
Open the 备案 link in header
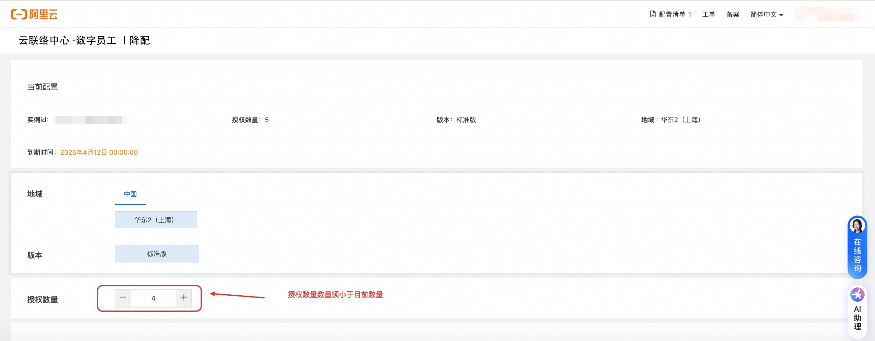733,14
